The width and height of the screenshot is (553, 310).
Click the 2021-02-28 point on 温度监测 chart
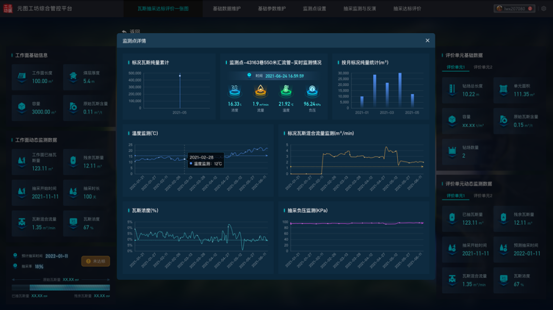coord(184,159)
